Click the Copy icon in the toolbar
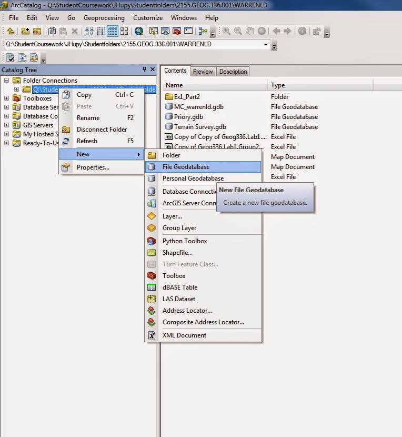Screen dimensions: 402x437 click(x=52, y=31)
